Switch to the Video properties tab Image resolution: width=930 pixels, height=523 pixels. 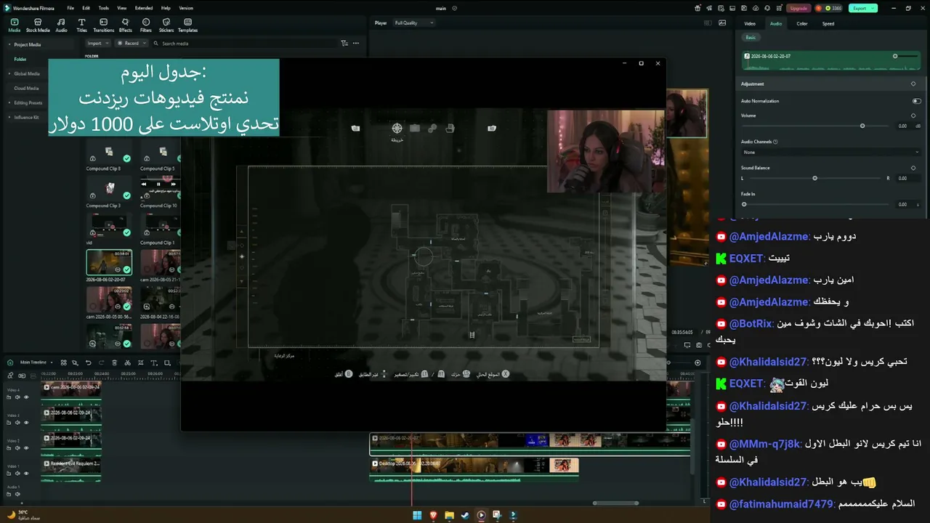tap(750, 23)
